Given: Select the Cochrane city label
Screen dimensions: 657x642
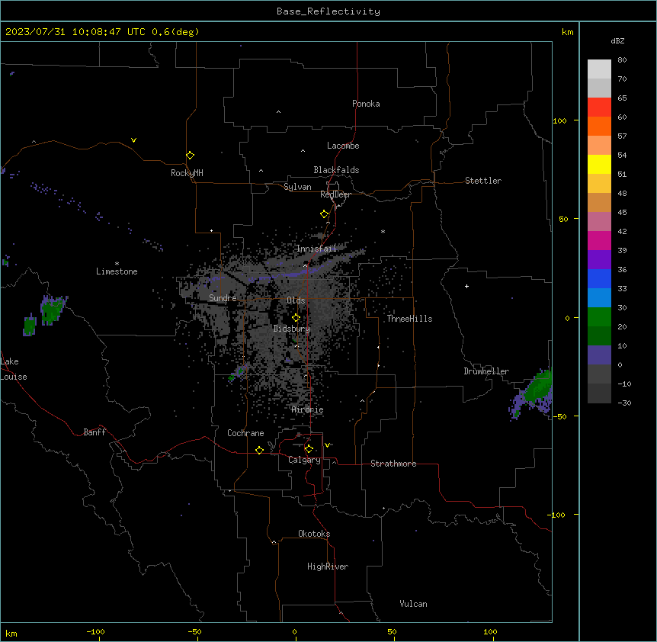Looking at the screenshot, I should [245, 433].
